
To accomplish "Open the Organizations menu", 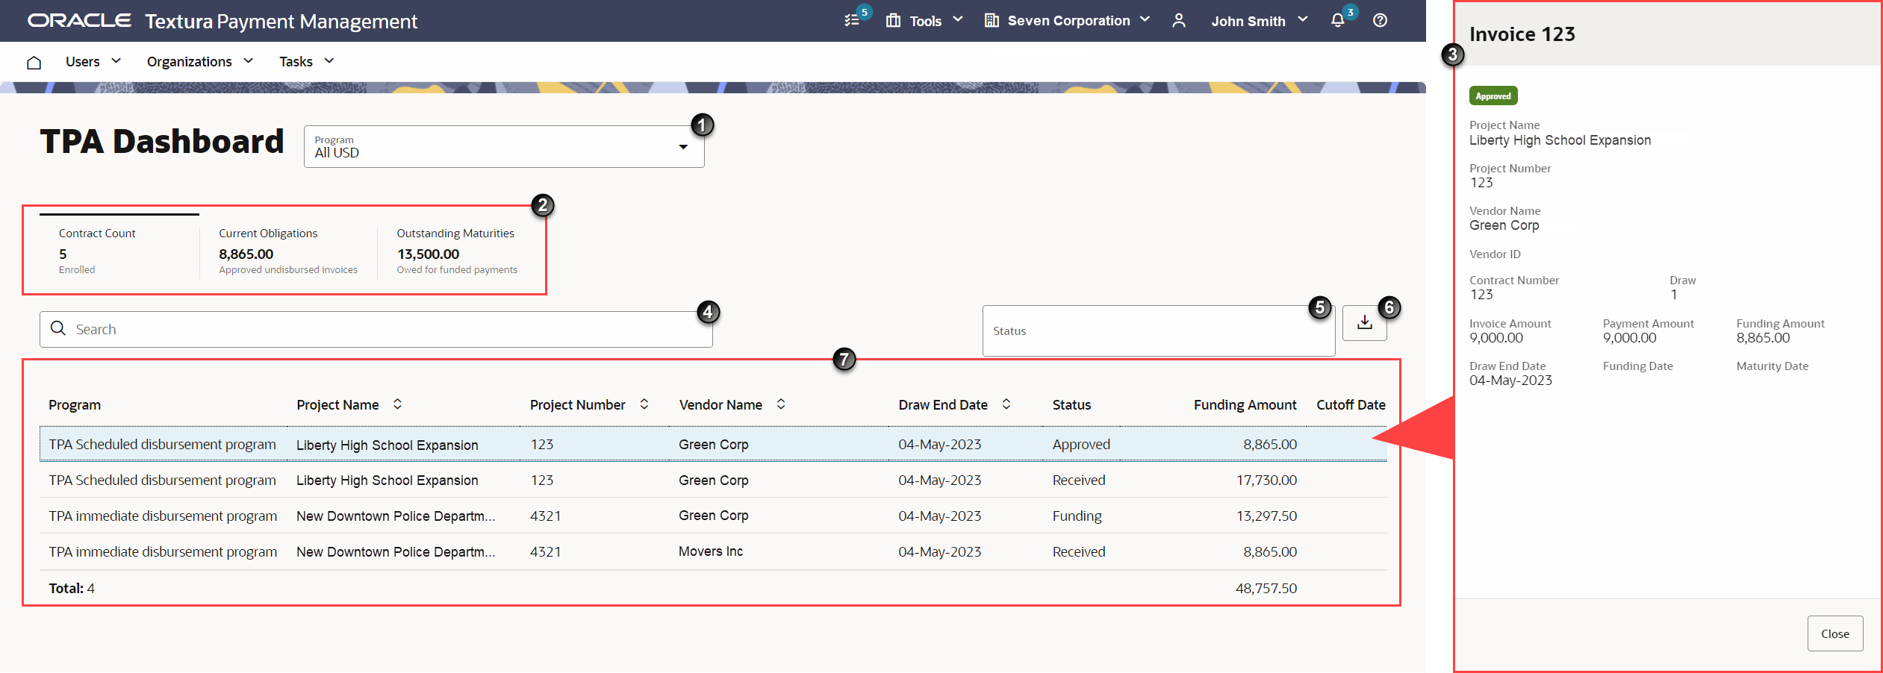I will tap(200, 61).
